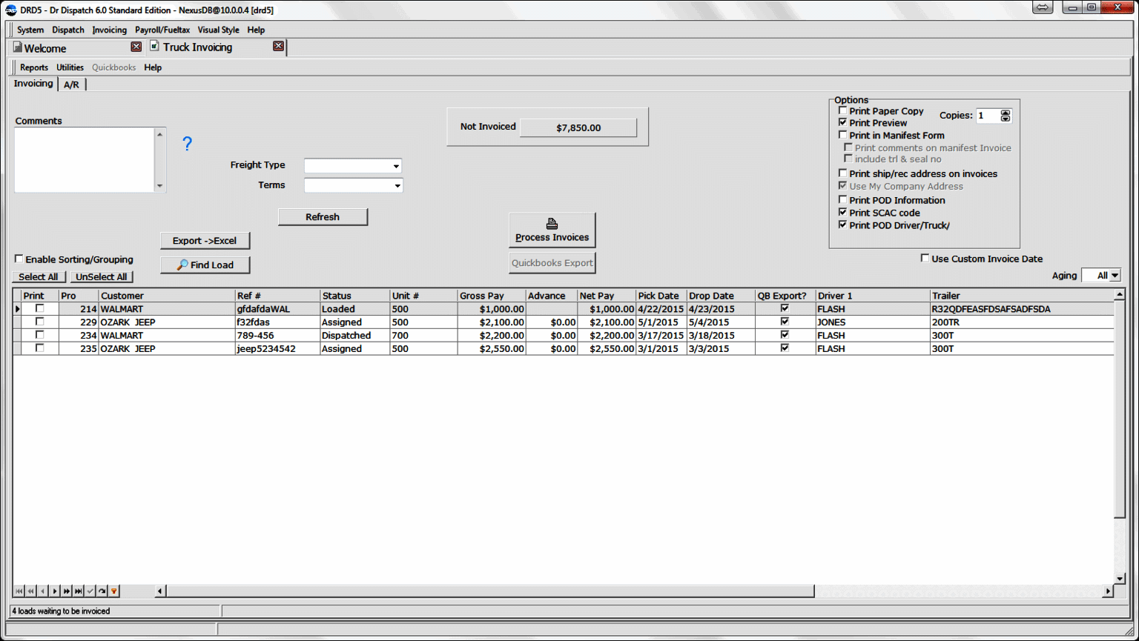Open the Freight Type dropdown
Screen dimensions: 1139x641
[397, 165]
